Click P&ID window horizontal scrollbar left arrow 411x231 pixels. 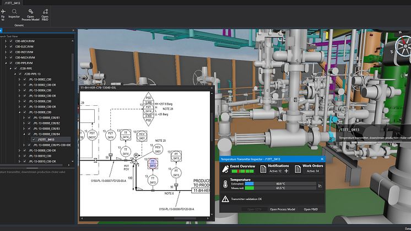click(x=82, y=218)
